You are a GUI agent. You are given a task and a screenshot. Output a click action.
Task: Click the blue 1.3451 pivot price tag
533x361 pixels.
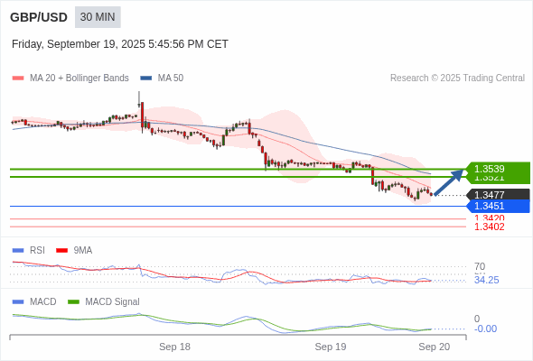pos(498,206)
